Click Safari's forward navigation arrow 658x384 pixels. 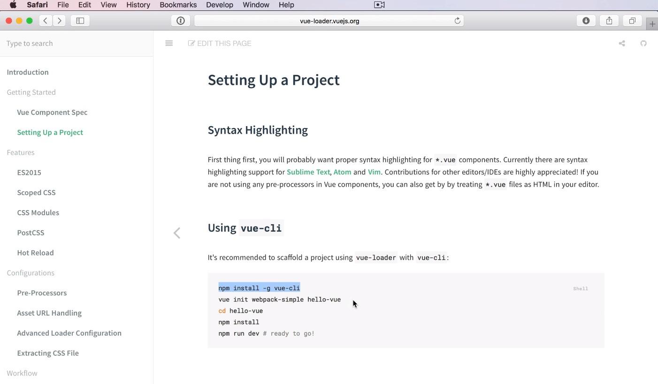pyautogui.click(x=60, y=21)
